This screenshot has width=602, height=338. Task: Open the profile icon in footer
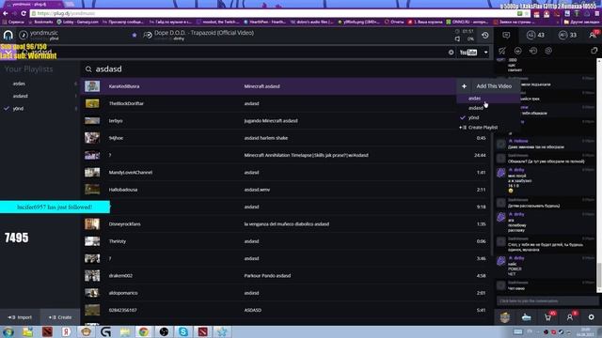coord(571,317)
